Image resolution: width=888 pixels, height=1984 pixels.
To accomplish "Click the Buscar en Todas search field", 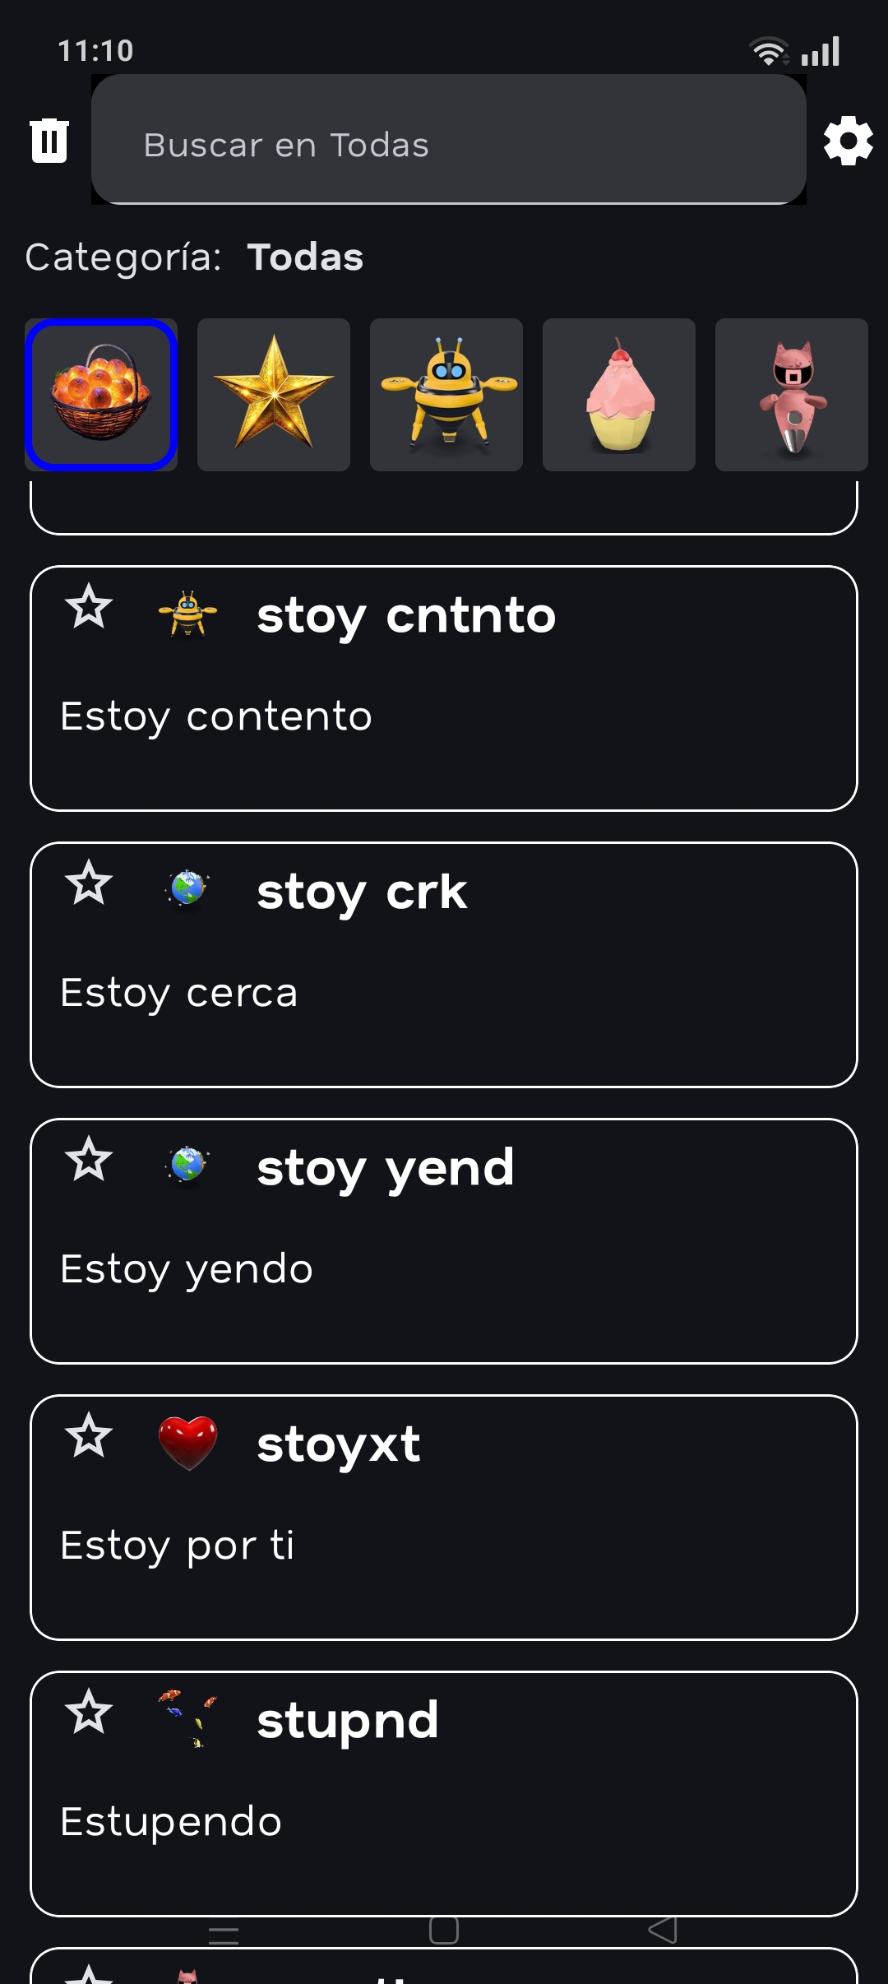I will click(448, 145).
